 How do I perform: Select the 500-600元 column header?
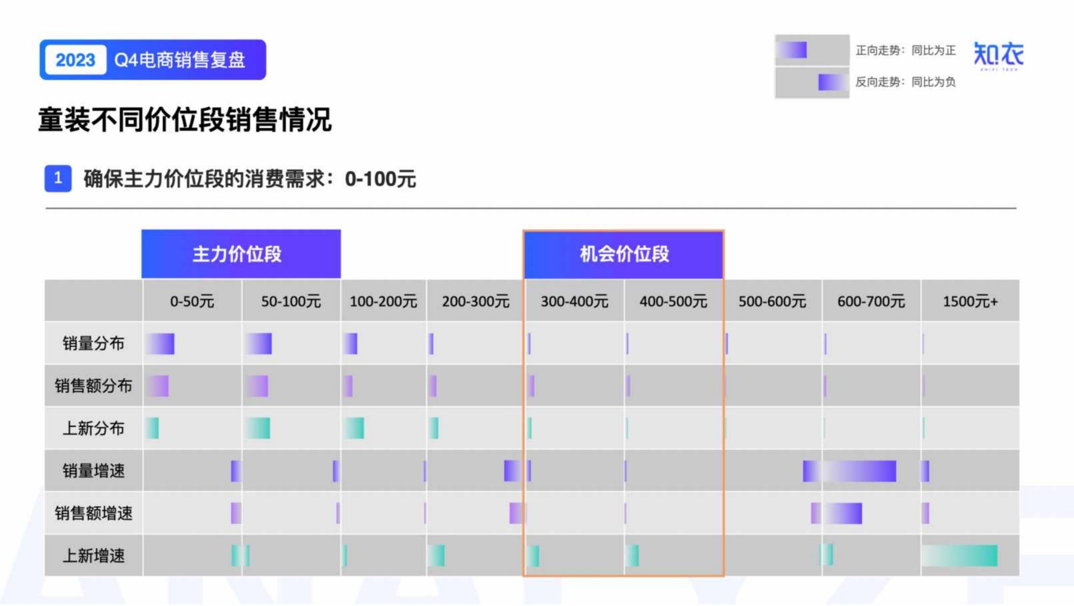tap(772, 301)
